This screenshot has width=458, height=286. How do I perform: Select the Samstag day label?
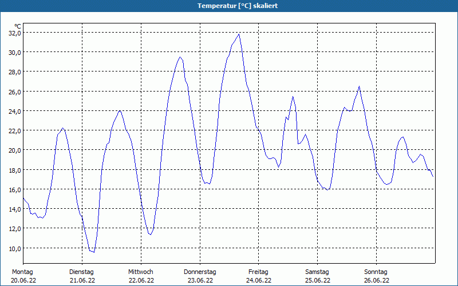click(317, 272)
